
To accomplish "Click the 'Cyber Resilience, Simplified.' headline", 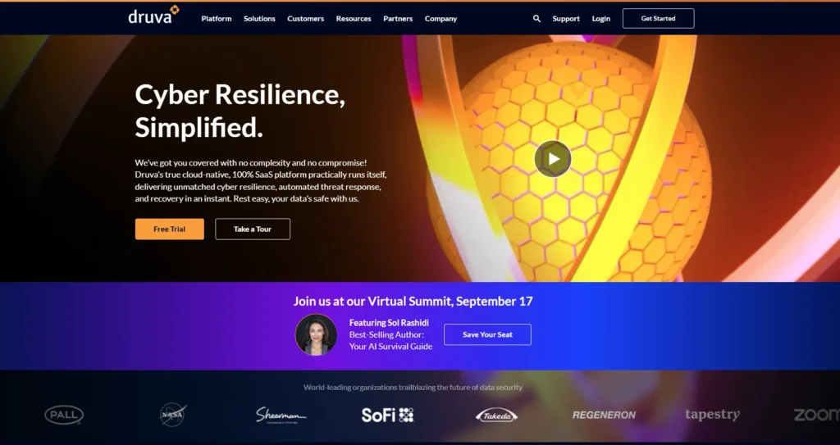I will coord(240,111).
